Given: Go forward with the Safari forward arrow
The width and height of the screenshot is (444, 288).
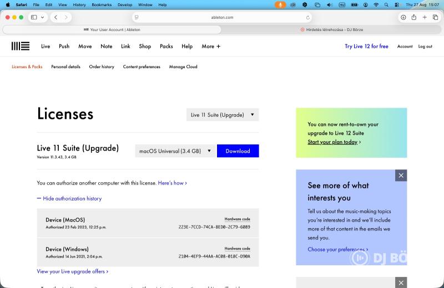Looking at the screenshot, I should pos(66,17).
